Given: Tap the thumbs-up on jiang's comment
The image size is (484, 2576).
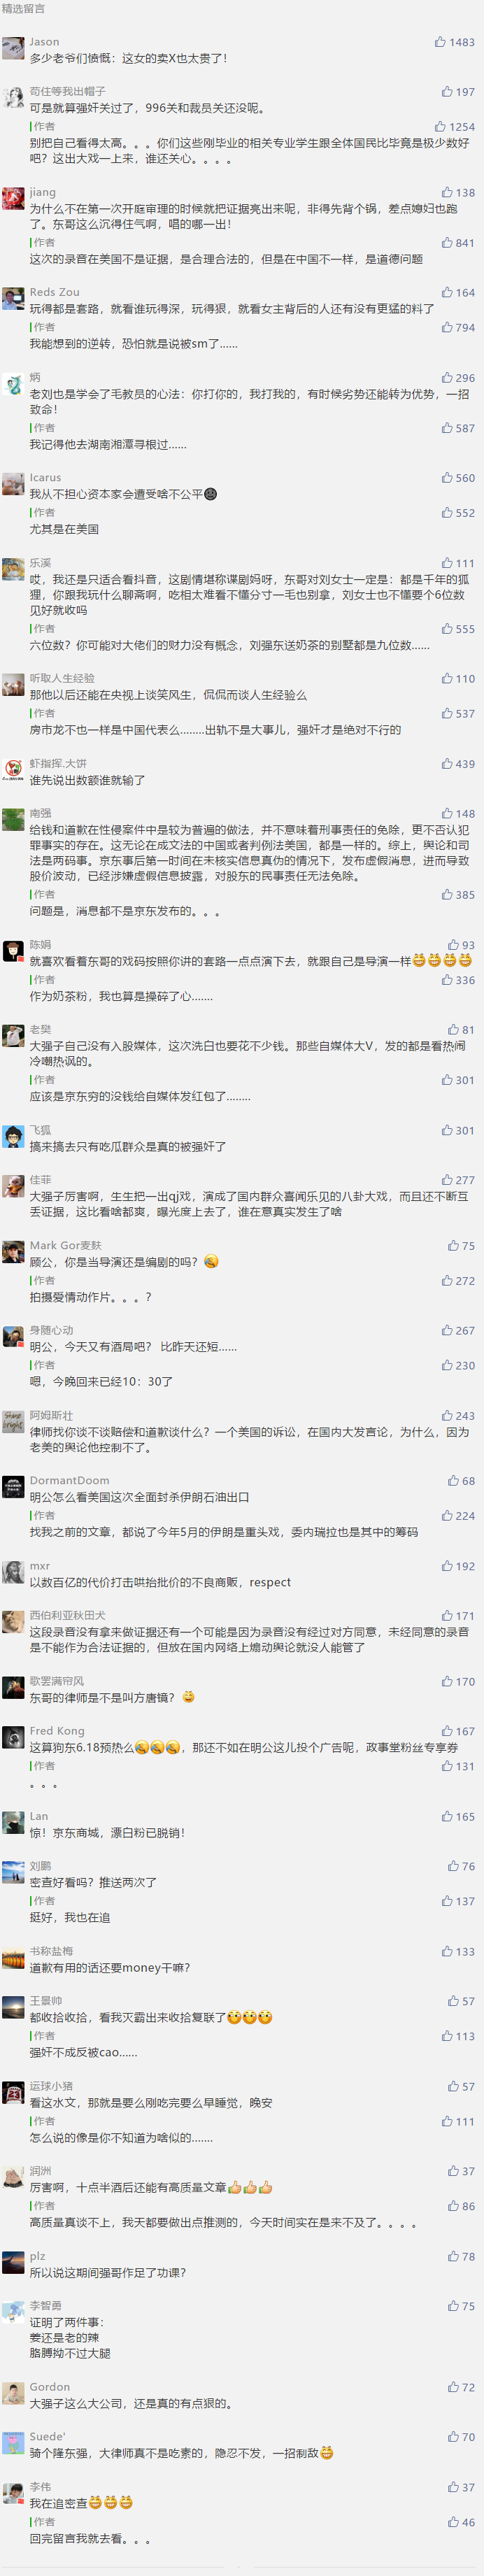Looking at the screenshot, I should coord(447,192).
